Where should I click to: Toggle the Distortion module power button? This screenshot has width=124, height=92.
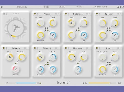66,14
